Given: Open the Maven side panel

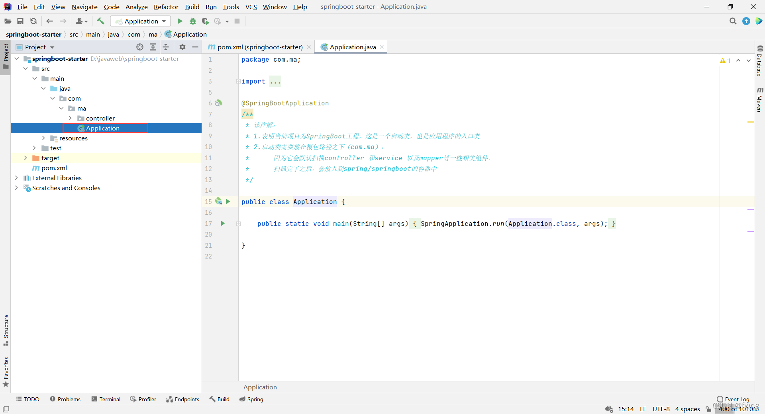Looking at the screenshot, I should pos(760,99).
